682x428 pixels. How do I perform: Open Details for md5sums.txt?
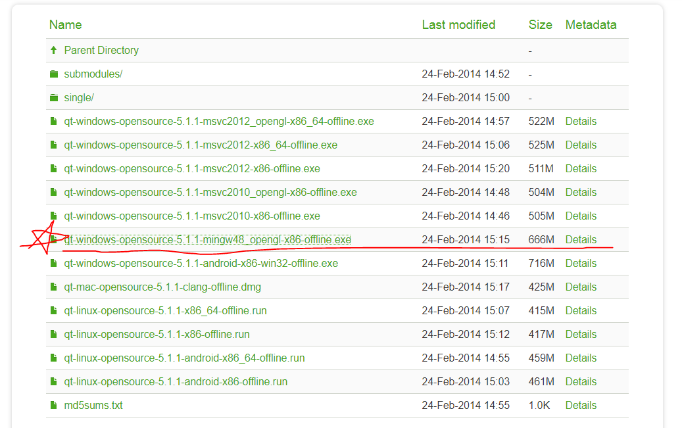click(581, 406)
